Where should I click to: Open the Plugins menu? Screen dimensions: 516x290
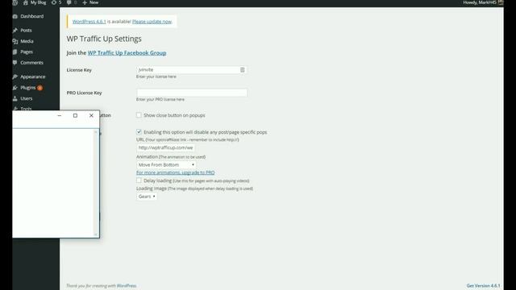pyautogui.click(x=28, y=88)
